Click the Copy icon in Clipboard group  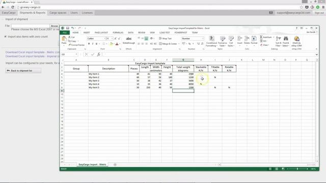tap(70, 41)
